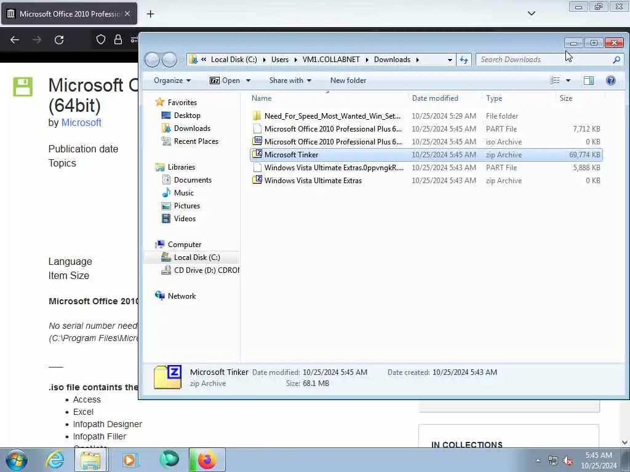The width and height of the screenshot is (630, 472).
Task: Open the Organize menu
Action: coord(172,81)
